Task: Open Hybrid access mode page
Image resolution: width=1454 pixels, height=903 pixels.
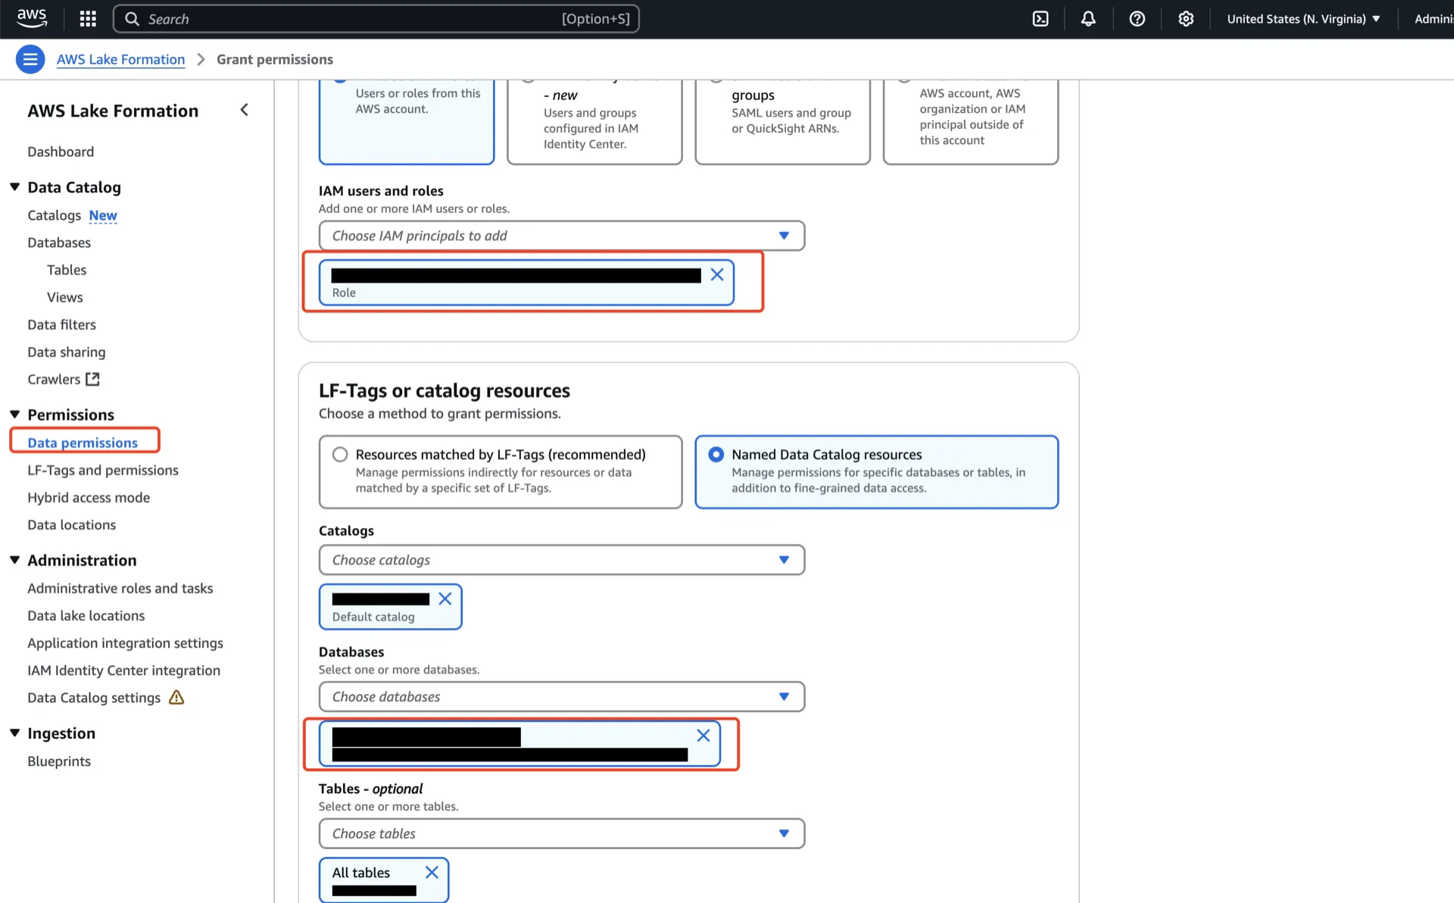Action: pyautogui.click(x=89, y=497)
